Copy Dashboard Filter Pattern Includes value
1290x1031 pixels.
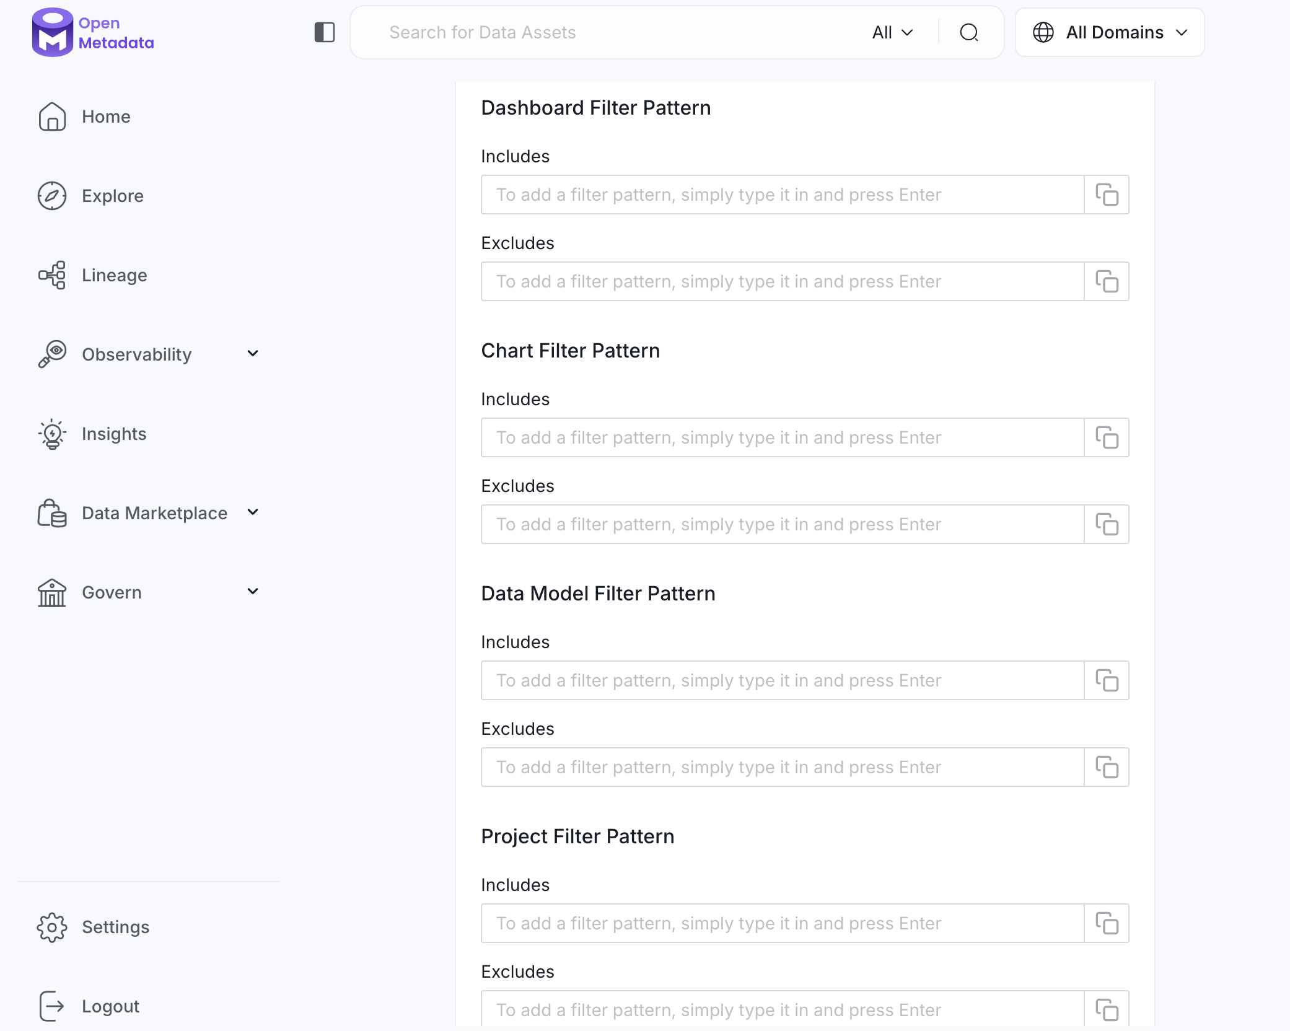1107,195
